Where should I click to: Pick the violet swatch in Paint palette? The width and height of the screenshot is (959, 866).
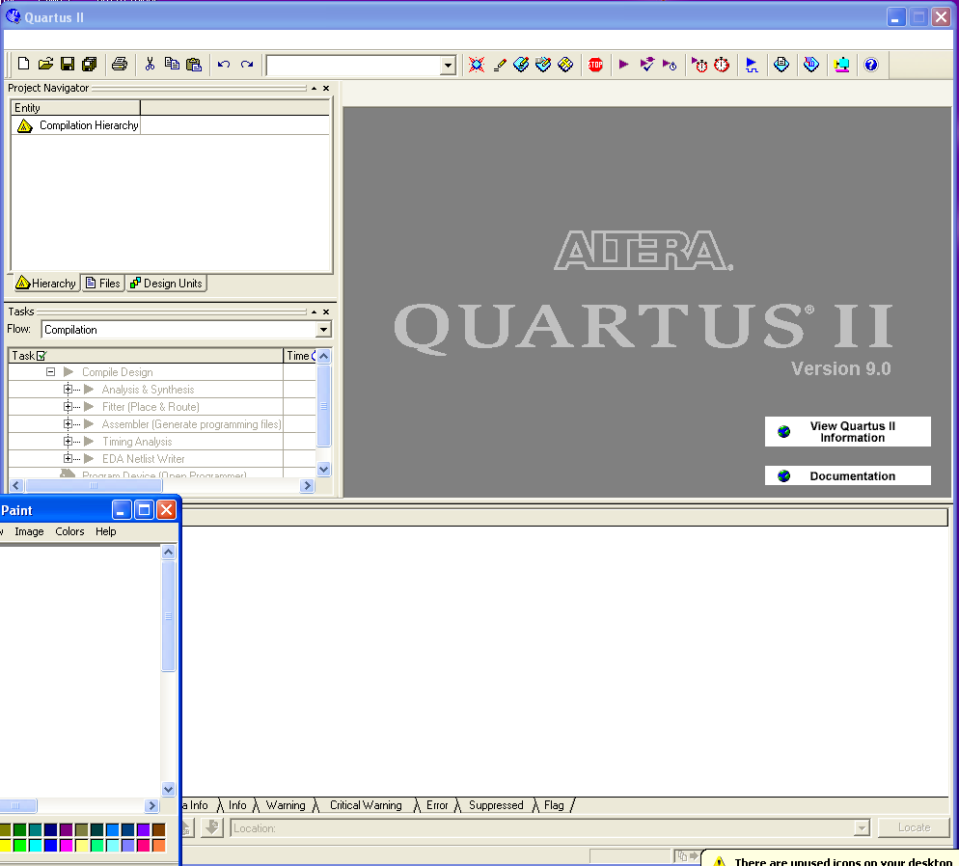[x=143, y=829]
